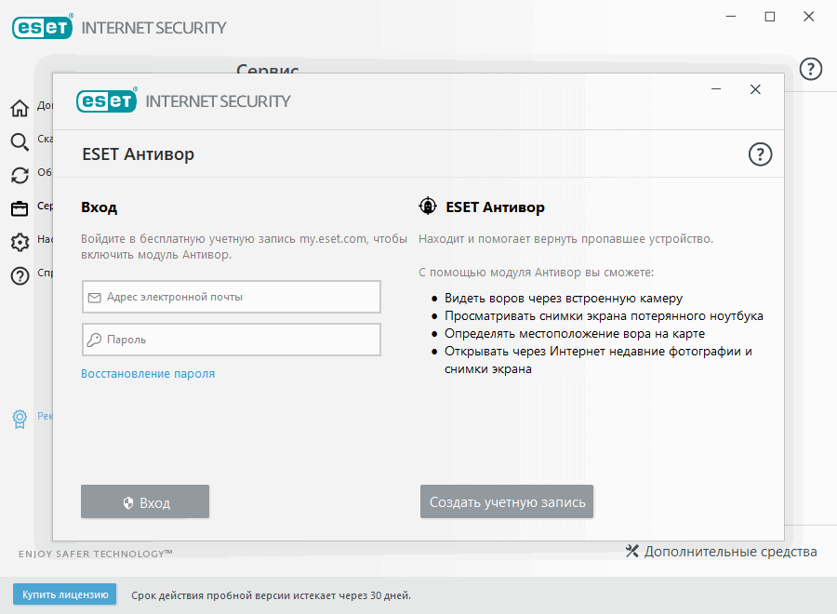
Task: Open the Update section via the refresh icon
Action: click(x=20, y=175)
